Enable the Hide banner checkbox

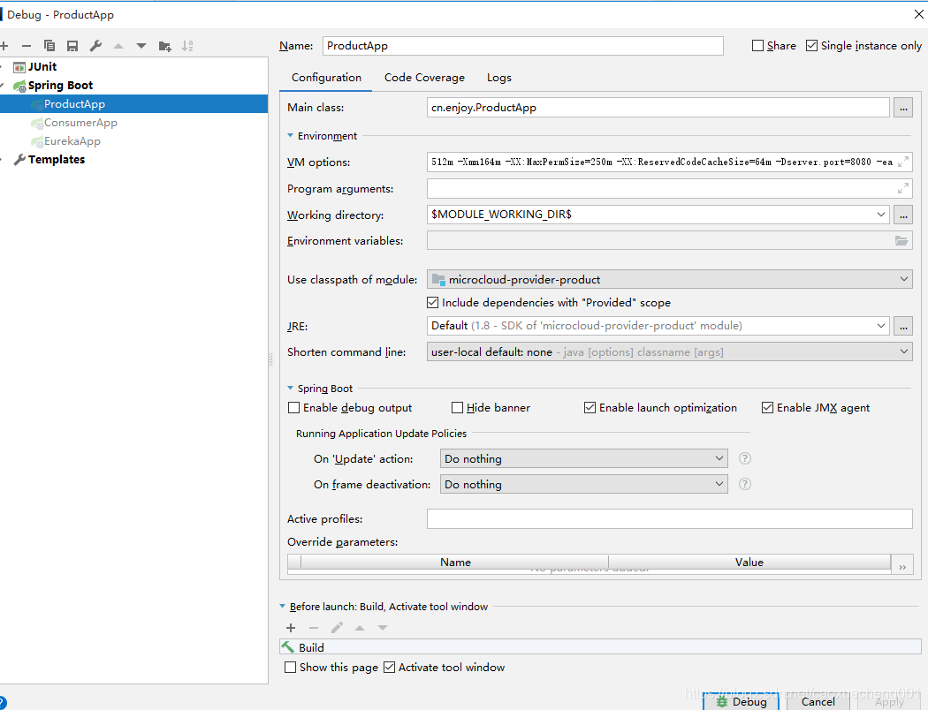pos(457,407)
